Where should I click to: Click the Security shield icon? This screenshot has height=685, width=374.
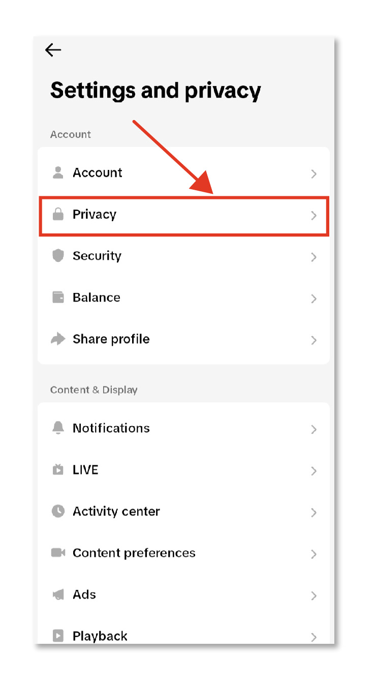(58, 256)
